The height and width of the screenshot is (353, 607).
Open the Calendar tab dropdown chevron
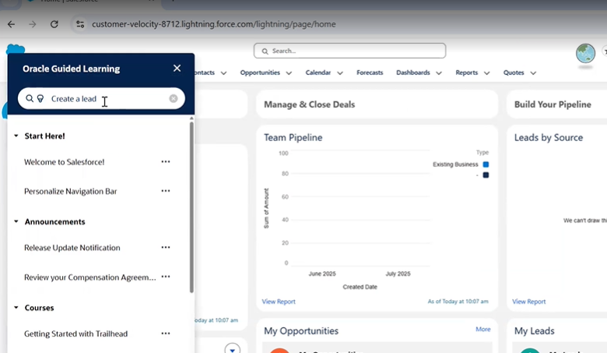340,72
